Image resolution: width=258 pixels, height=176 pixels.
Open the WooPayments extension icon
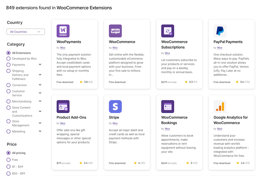click(x=63, y=31)
